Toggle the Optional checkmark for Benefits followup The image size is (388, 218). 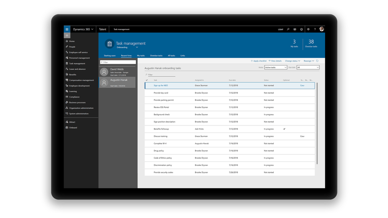click(x=284, y=129)
